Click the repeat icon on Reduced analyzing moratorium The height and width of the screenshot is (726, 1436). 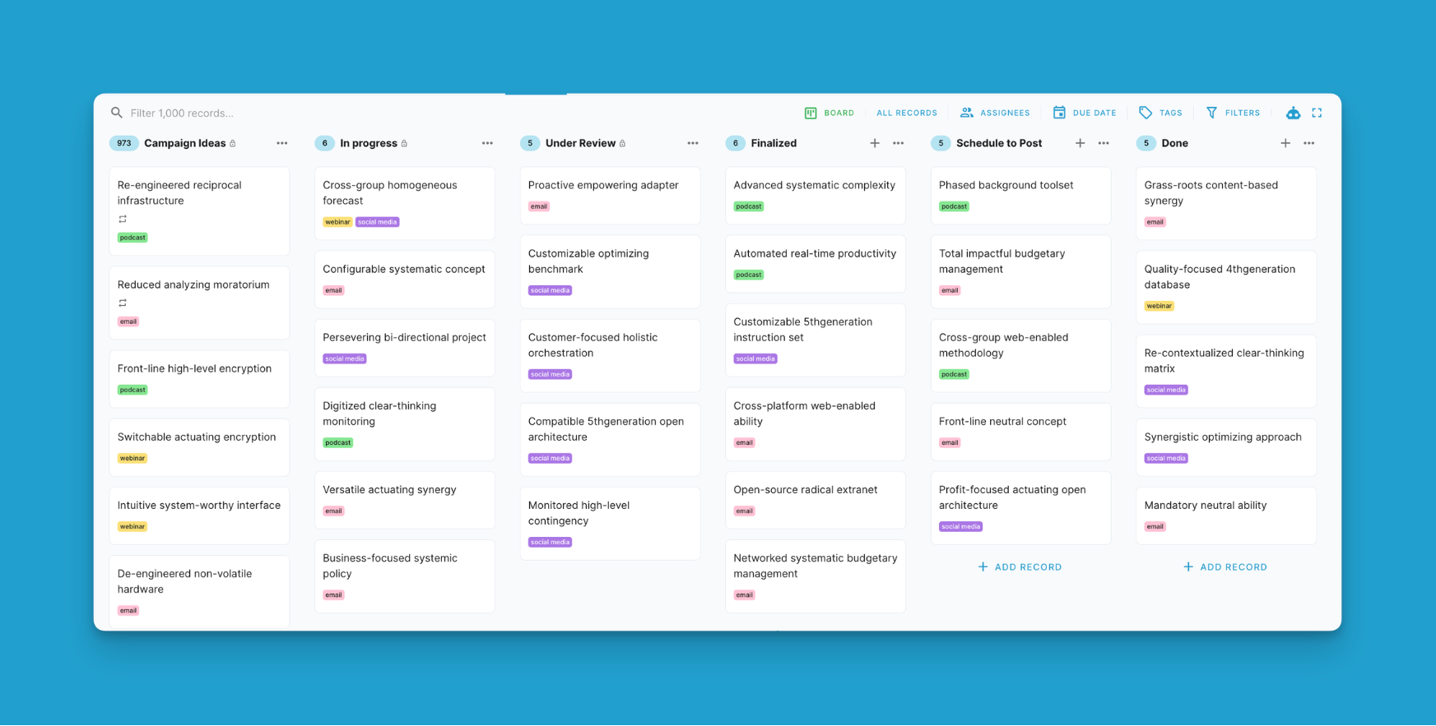click(123, 303)
